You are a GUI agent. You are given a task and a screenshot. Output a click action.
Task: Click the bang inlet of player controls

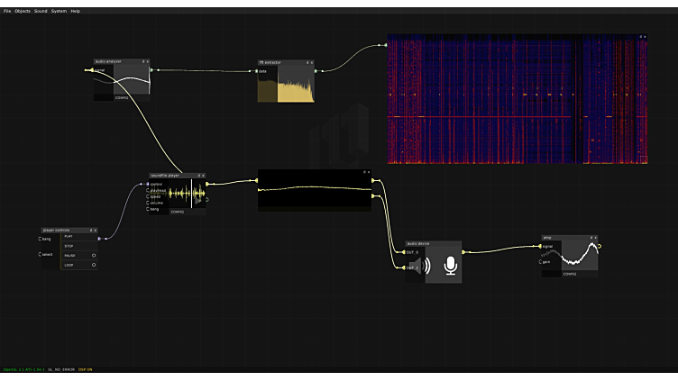[41, 239]
